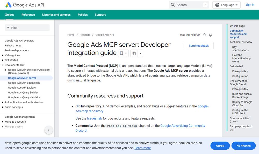Jump to Deployment on Google Cloud
Viewport: 259px width, 154px height.
239,82
